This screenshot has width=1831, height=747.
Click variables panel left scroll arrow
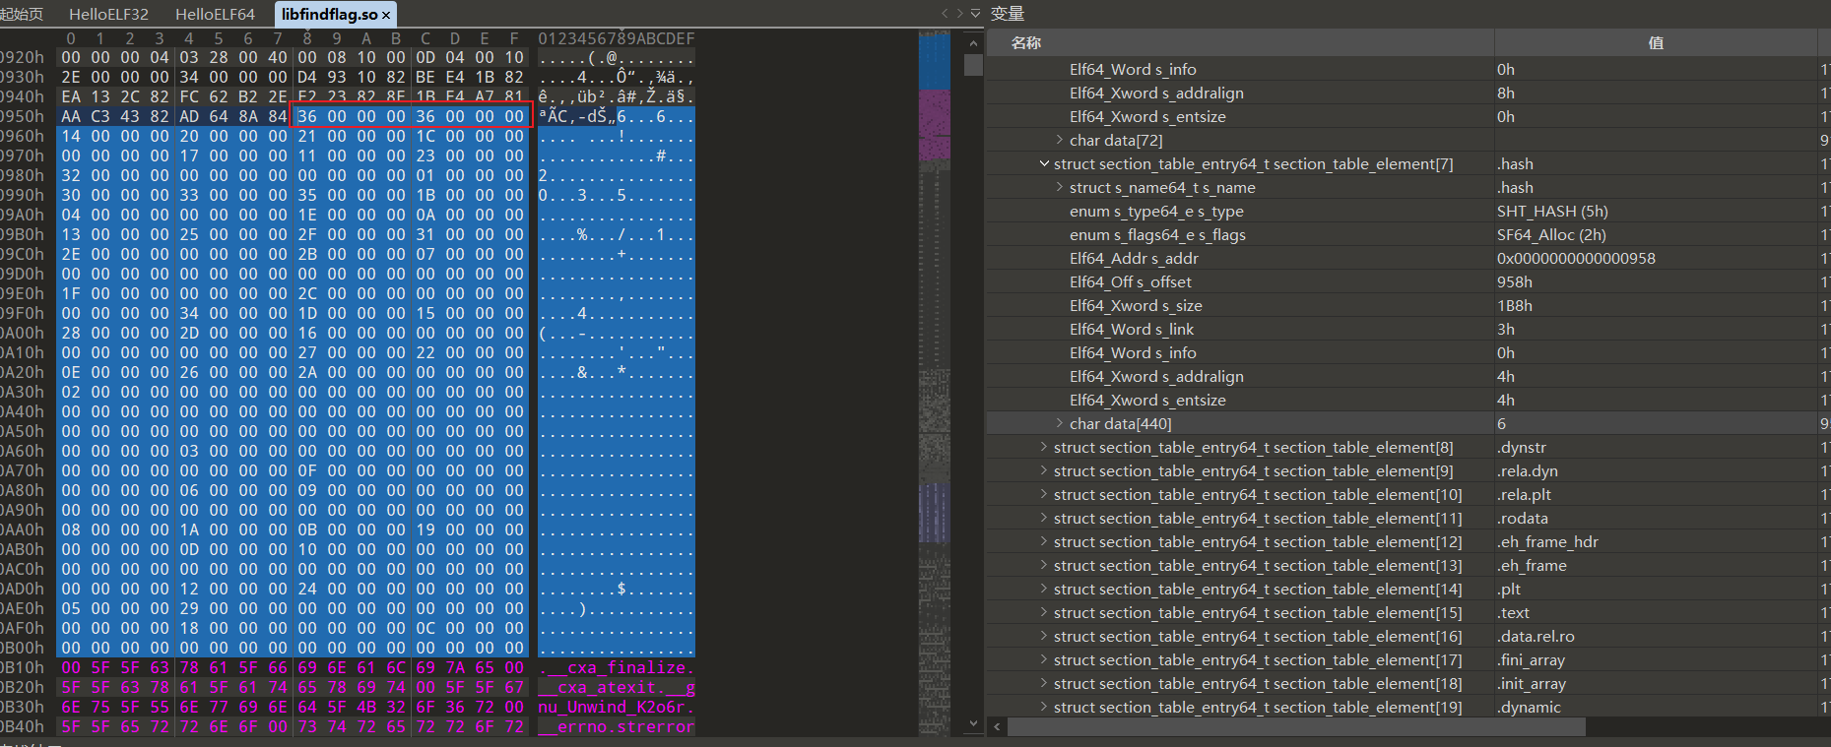[x=997, y=727]
